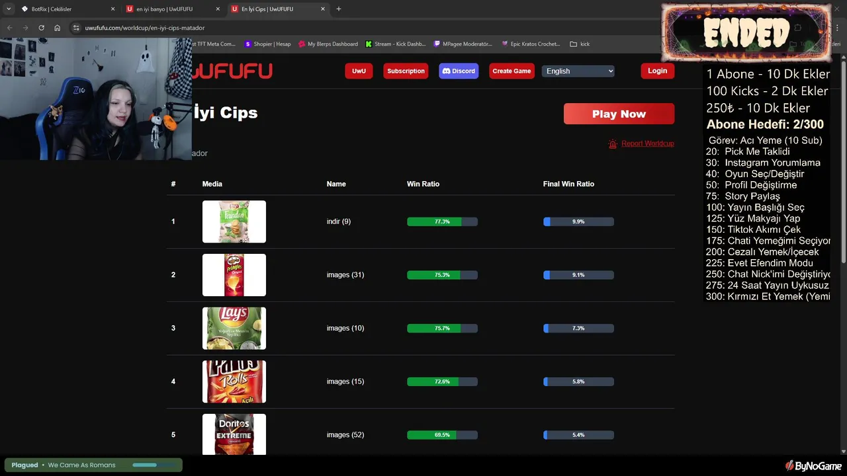The image size is (847, 476).
Task: View site information icon in address bar
Action: pos(76,28)
